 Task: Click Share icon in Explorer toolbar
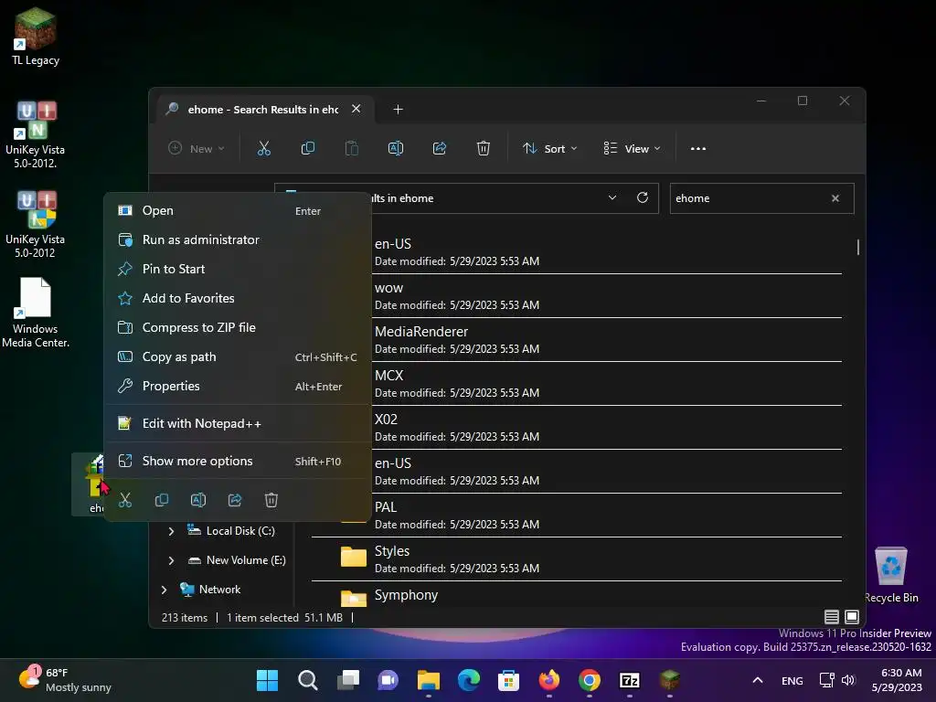coord(440,149)
